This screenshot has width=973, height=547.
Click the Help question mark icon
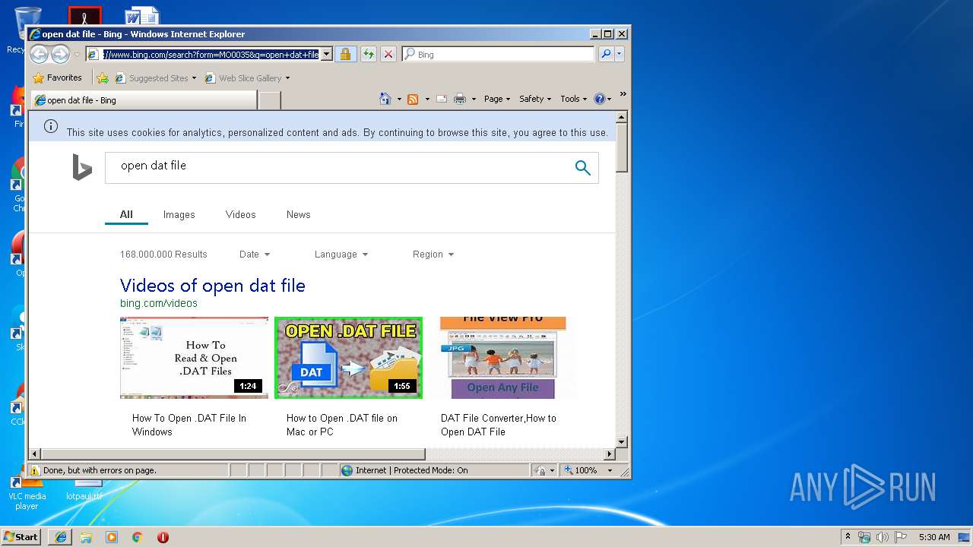tap(599, 99)
